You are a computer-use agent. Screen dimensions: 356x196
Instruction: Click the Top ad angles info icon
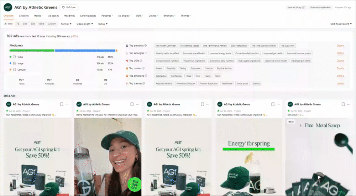pyautogui.click(x=146, y=53)
